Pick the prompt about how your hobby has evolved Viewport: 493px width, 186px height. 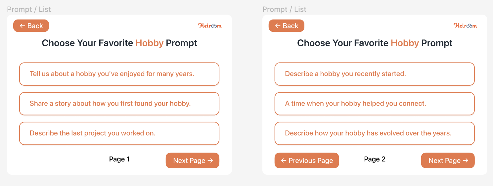click(375, 133)
